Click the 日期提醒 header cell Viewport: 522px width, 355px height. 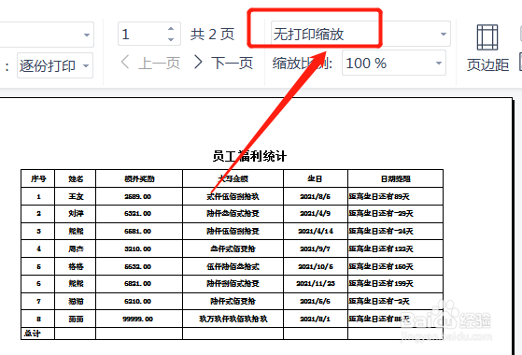[396, 178]
